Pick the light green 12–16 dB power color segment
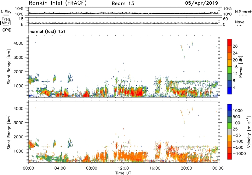Screen dimensions: 252x175 [230, 70]
